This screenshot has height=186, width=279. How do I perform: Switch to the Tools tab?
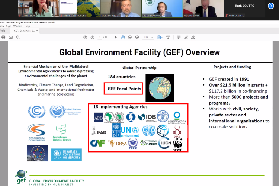point(3,31)
